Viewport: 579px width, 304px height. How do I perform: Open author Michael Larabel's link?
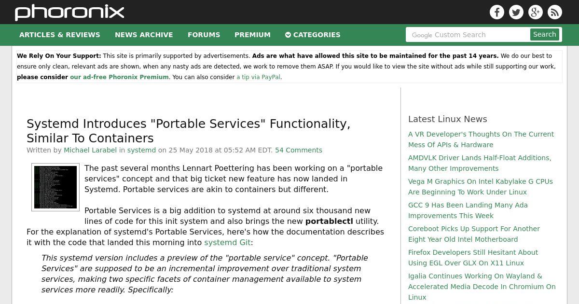click(x=90, y=150)
